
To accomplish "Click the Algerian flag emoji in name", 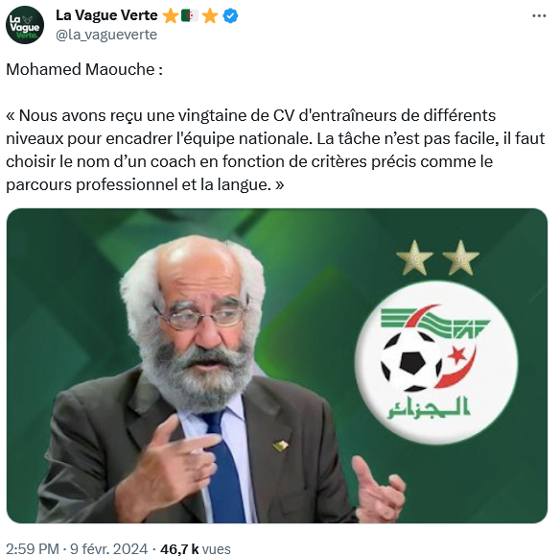I will point(190,16).
